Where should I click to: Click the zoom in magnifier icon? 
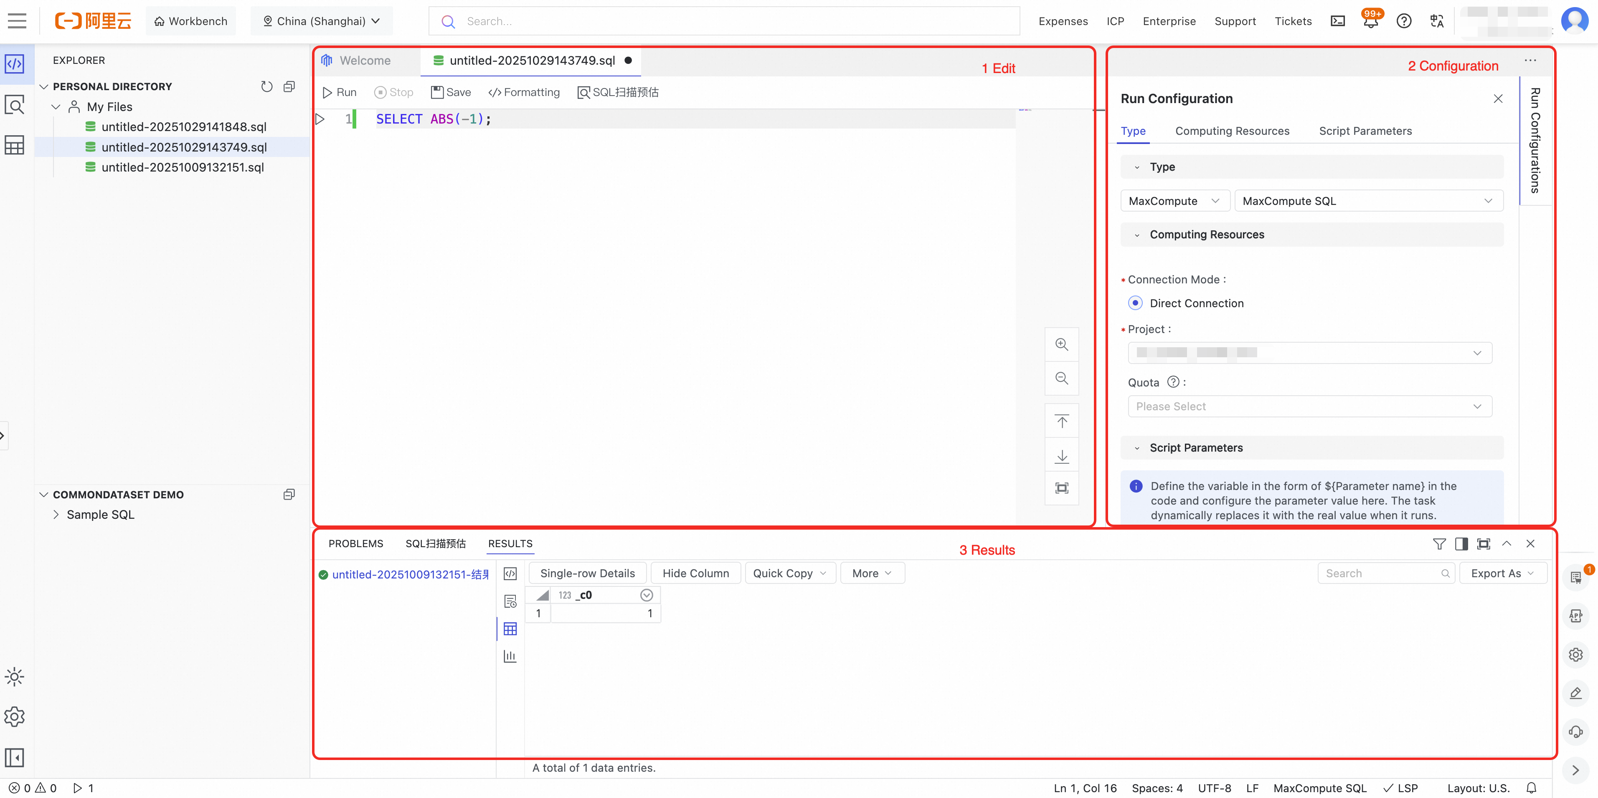1061,345
